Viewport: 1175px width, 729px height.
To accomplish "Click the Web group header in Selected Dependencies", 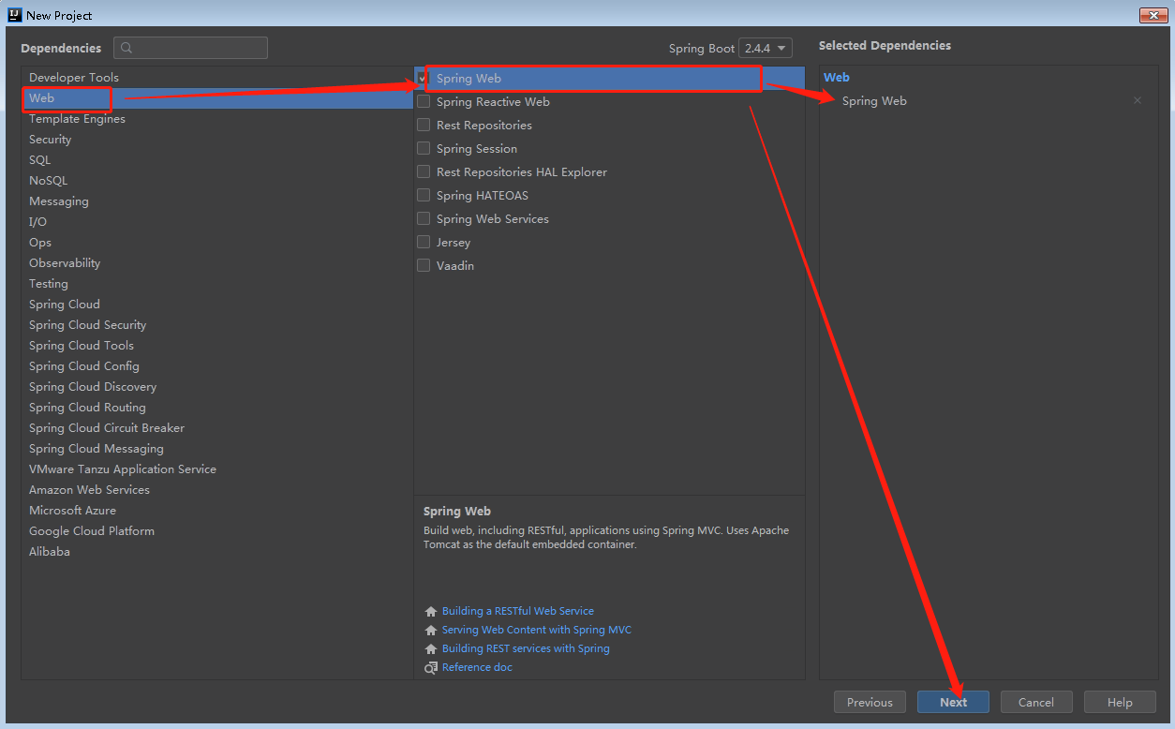I will tap(837, 78).
